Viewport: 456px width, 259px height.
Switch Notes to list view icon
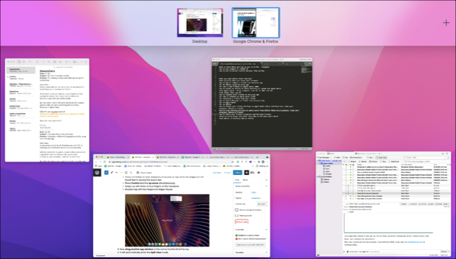19,62
